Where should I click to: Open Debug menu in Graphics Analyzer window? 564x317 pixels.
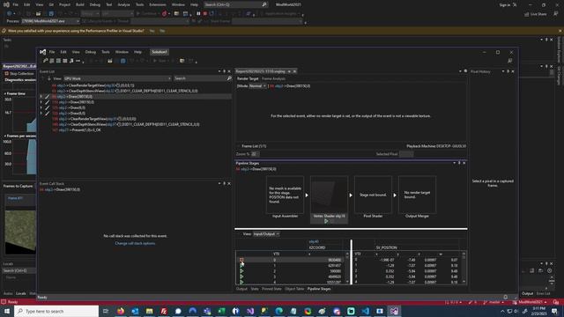[x=90, y=52]
